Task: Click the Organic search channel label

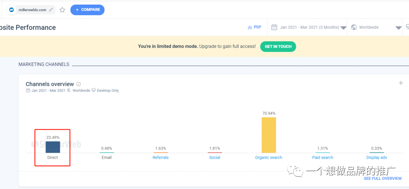Action: tap(268, 157)
